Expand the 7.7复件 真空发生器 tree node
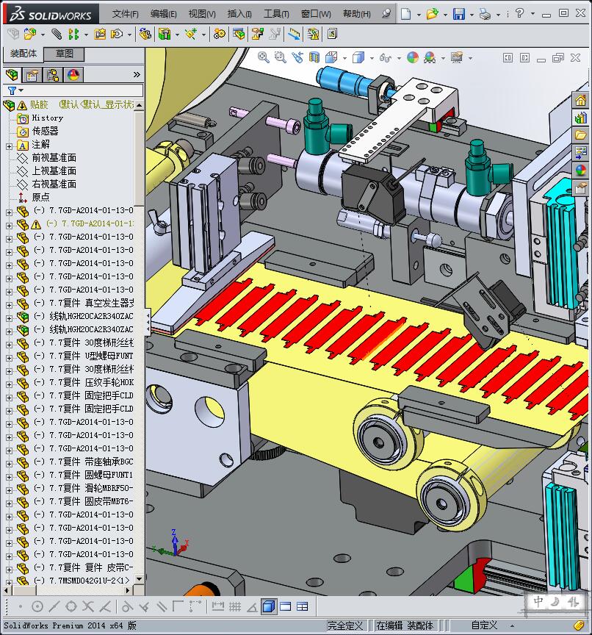This screenshot has height=635, width=592. 9,304
